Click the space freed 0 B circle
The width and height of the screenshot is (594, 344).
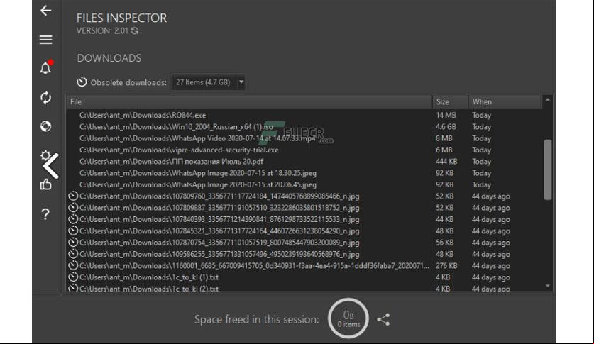348,318
